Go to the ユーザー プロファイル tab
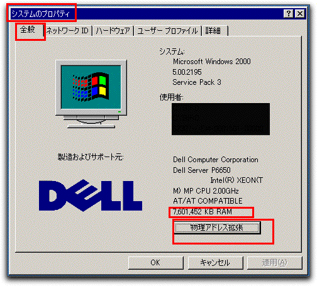 pyautogui.click(x=167, y=31)
